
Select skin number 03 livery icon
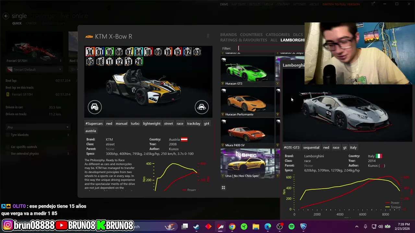click(197, 52)
